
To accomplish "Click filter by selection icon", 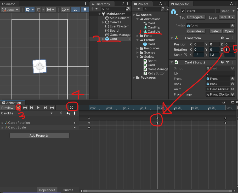I will [61, 113].
